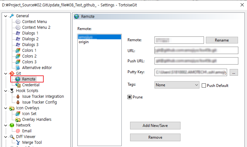Click into the URL input field
The height and width of the screenshot is (147, 247).
point(196,50)
